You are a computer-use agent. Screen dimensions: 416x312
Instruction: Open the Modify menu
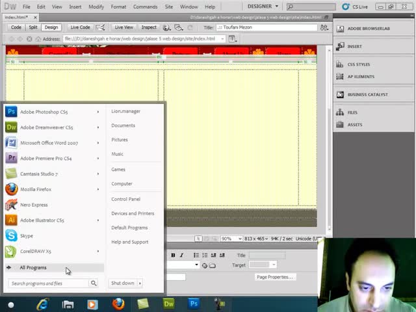96,6
